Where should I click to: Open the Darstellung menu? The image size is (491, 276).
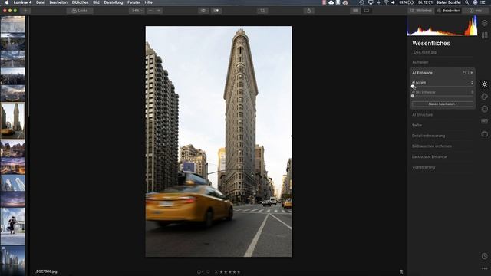click(x=114, y=2)
